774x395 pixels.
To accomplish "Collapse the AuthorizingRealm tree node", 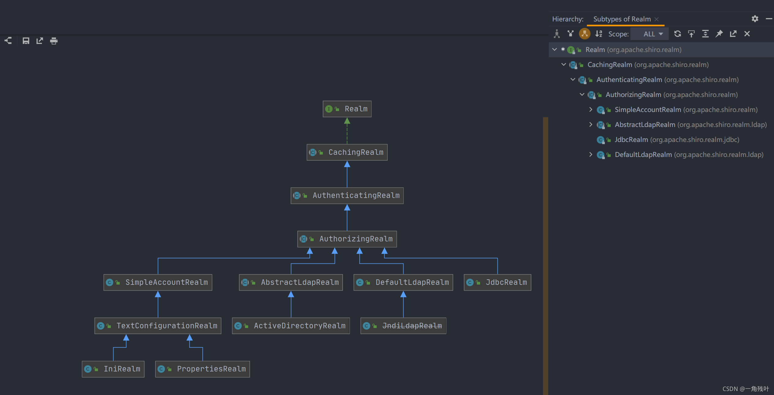I will (x=582, y=95).
